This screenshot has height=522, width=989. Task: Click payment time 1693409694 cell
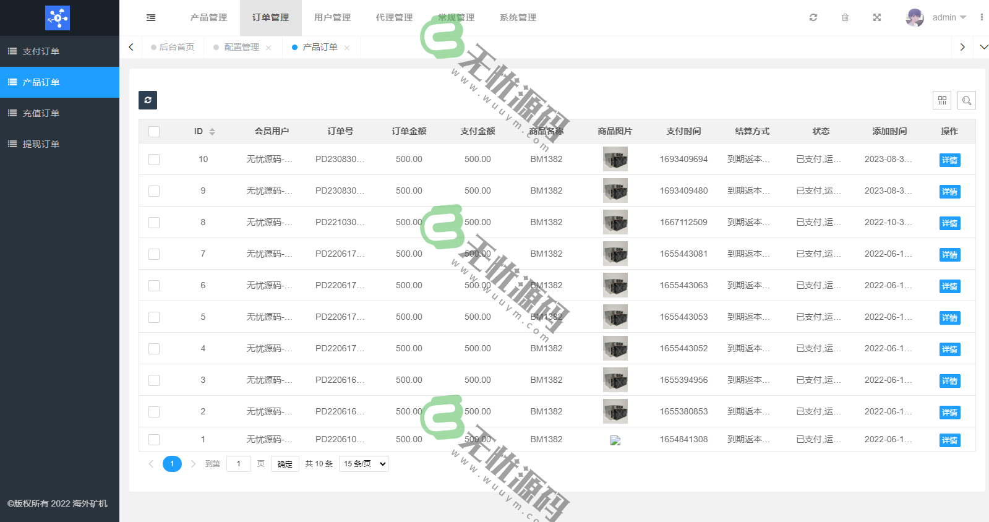pos(683,159)
